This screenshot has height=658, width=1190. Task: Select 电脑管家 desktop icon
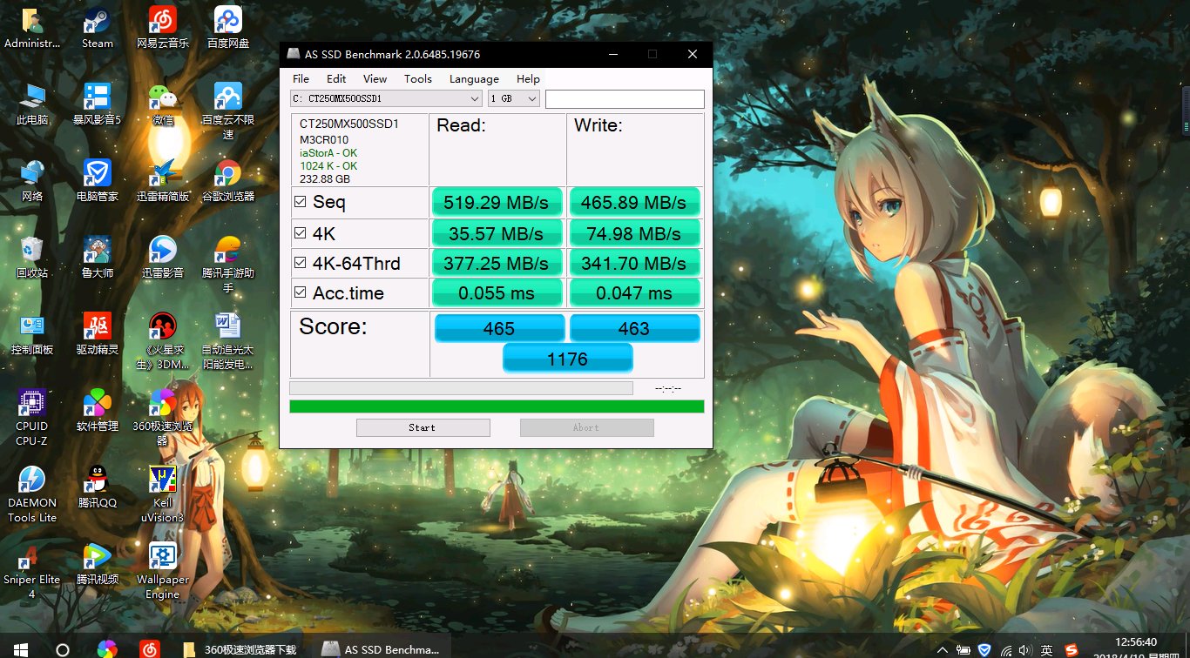coord(97,180)
